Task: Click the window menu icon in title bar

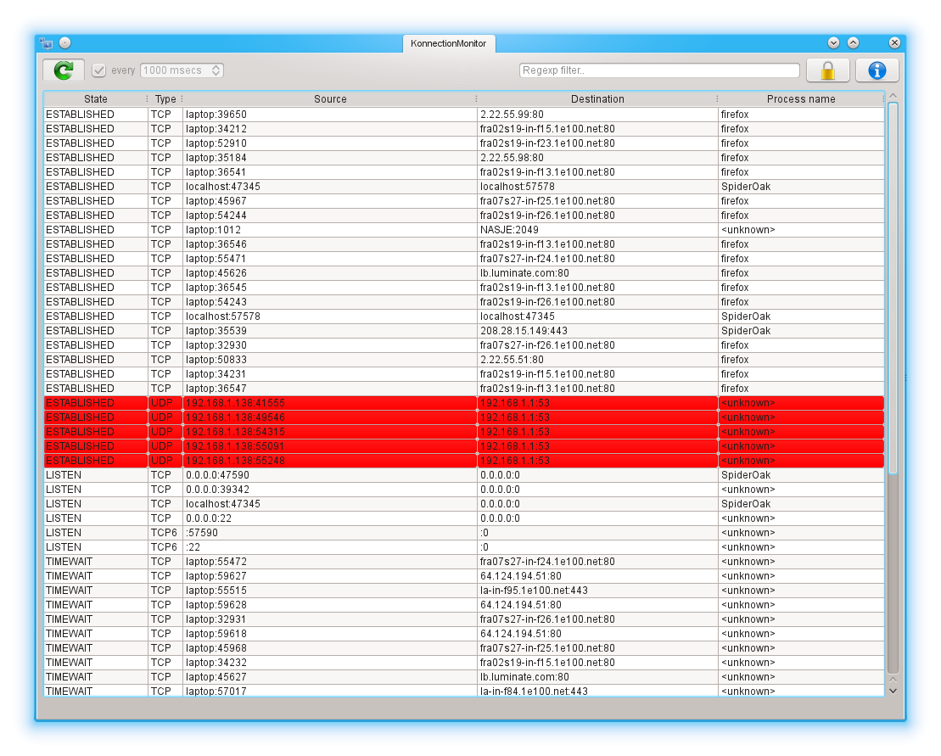Action: point(46,42)
